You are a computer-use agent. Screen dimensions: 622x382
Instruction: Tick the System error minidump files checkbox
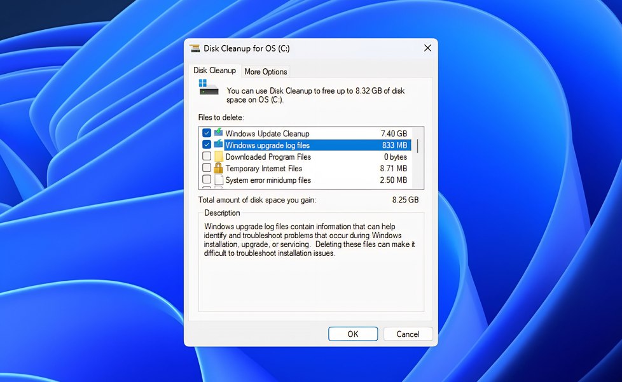tap(207, 179)
